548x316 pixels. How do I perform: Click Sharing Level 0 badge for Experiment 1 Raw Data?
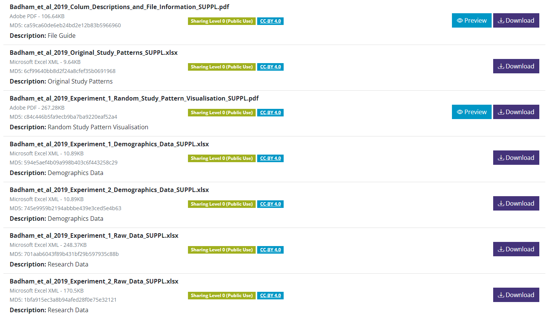coord(222,250)
